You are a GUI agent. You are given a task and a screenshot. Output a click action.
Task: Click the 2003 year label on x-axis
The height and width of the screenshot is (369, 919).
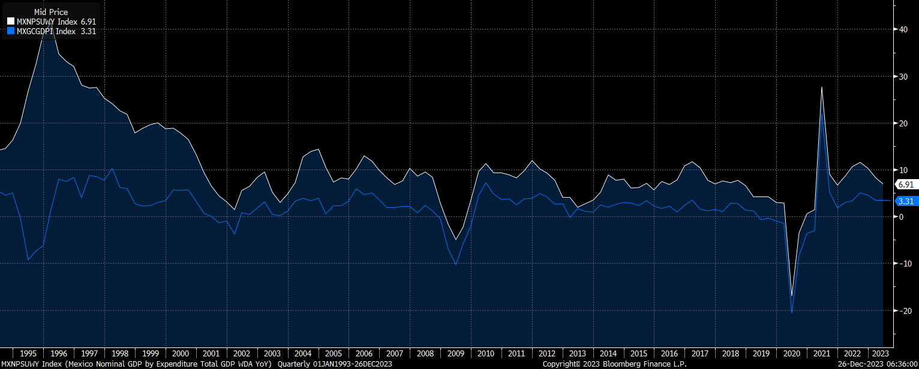tap(272, 353)
